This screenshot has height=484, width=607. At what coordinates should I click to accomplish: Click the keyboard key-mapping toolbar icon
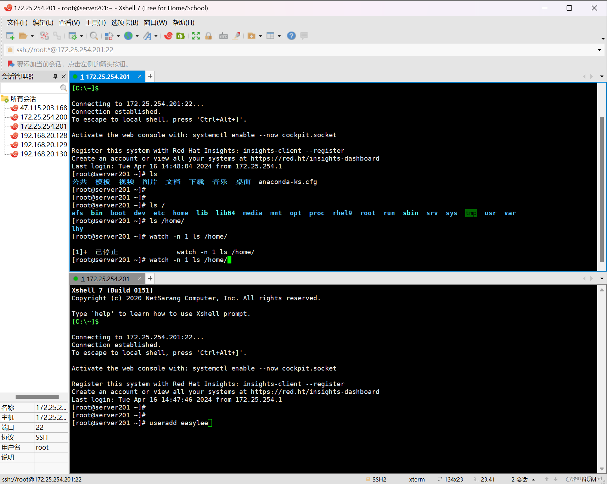pos(224,36)
